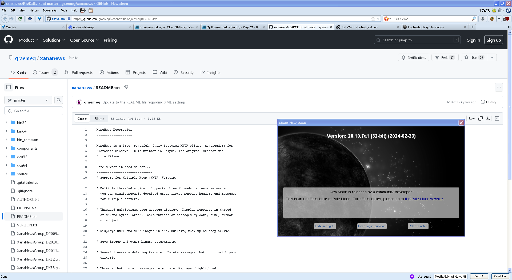This screenshot has width=512, height=280.
Task: Open the Product navigation dropdown
Action: [x=29, y=40]
